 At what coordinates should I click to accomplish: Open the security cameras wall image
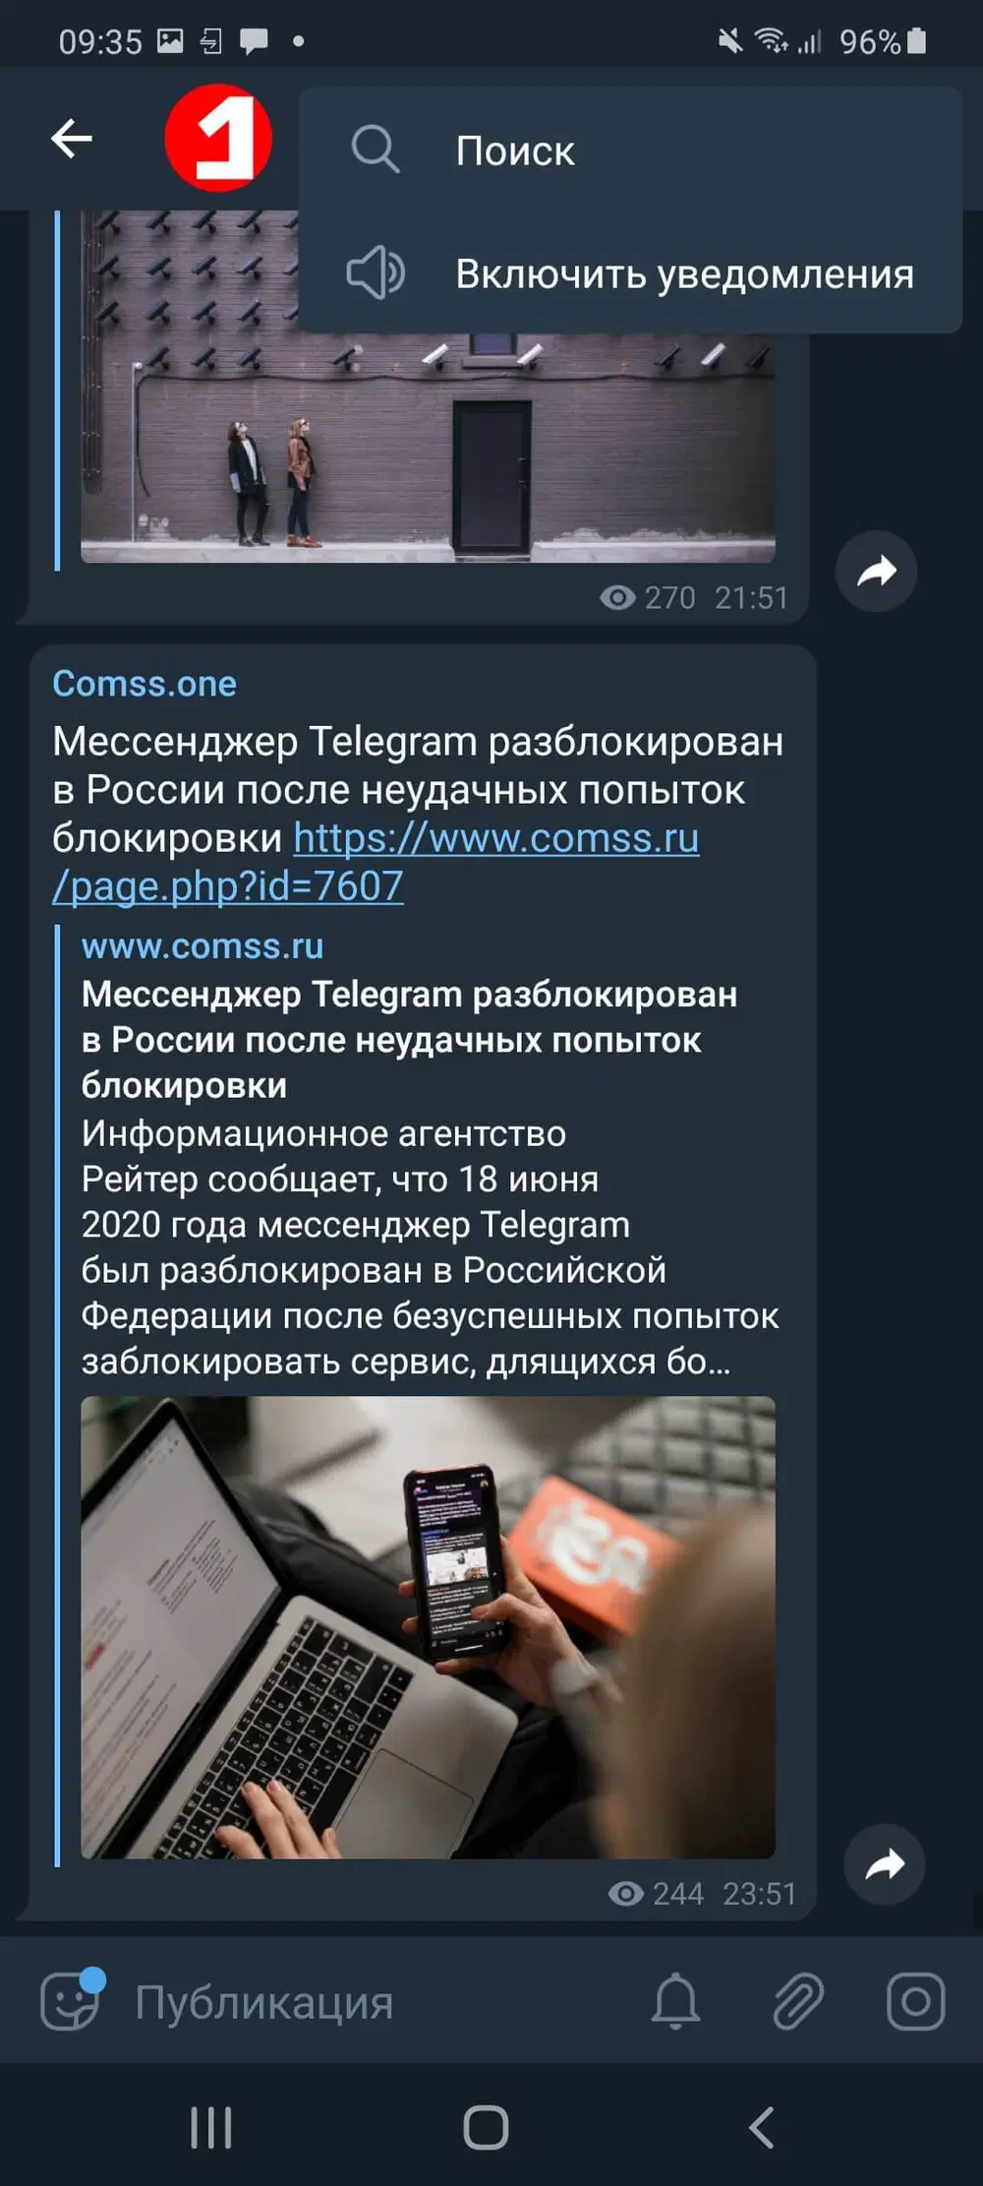[x=428, y=387]
